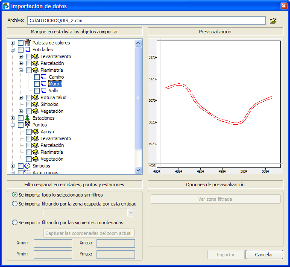Click the Camino entity icon
290x267 pixels.
tap(44, 77)
